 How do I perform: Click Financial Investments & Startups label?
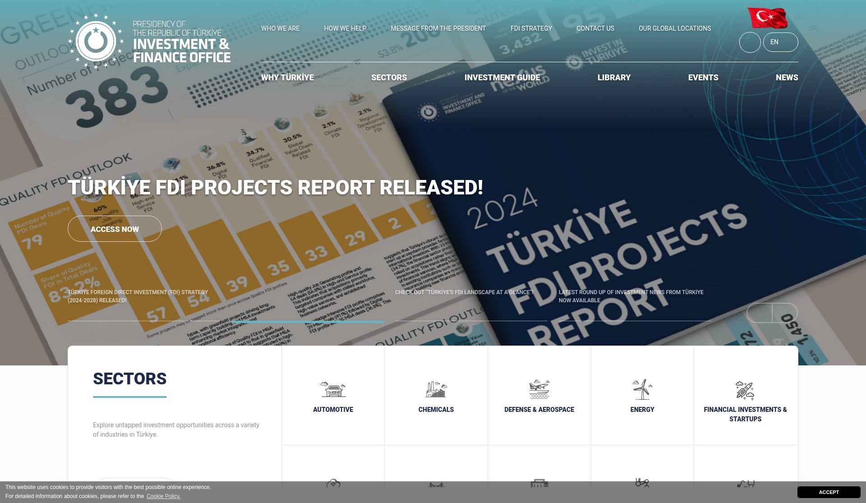tap(745, 414)
